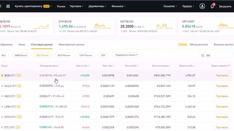
Task: Select ALTS Рынки filter
Action: pyautogui.click(x=64, y=55)
